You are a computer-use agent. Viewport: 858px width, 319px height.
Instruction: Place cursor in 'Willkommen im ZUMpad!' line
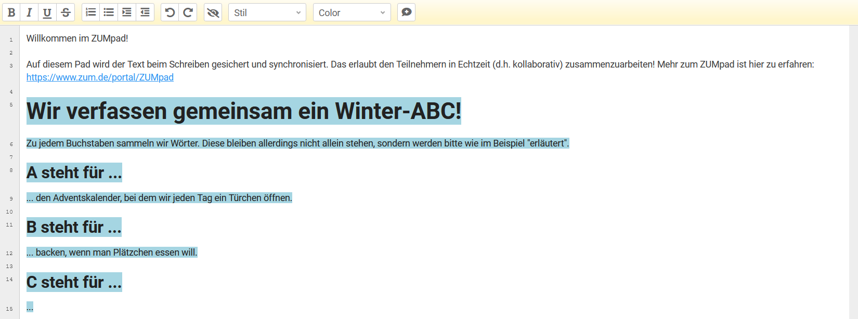[x=77, y=38]
